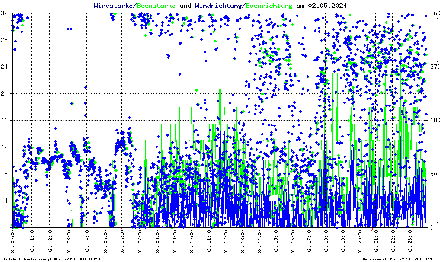Click the direction axis label '90'

[434, 174]
